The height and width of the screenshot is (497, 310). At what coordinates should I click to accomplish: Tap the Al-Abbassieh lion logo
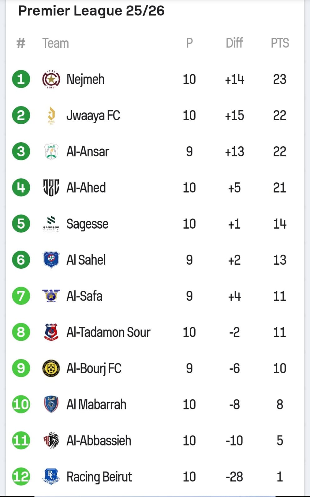pyautogui.click(x=51, y=440)
